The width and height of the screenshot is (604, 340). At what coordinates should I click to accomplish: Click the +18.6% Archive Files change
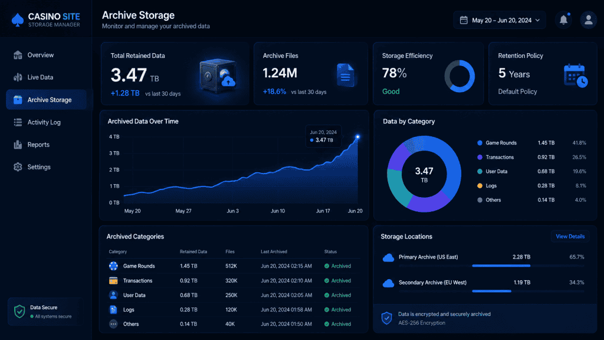pyautogui.click(x=274, y=91)
